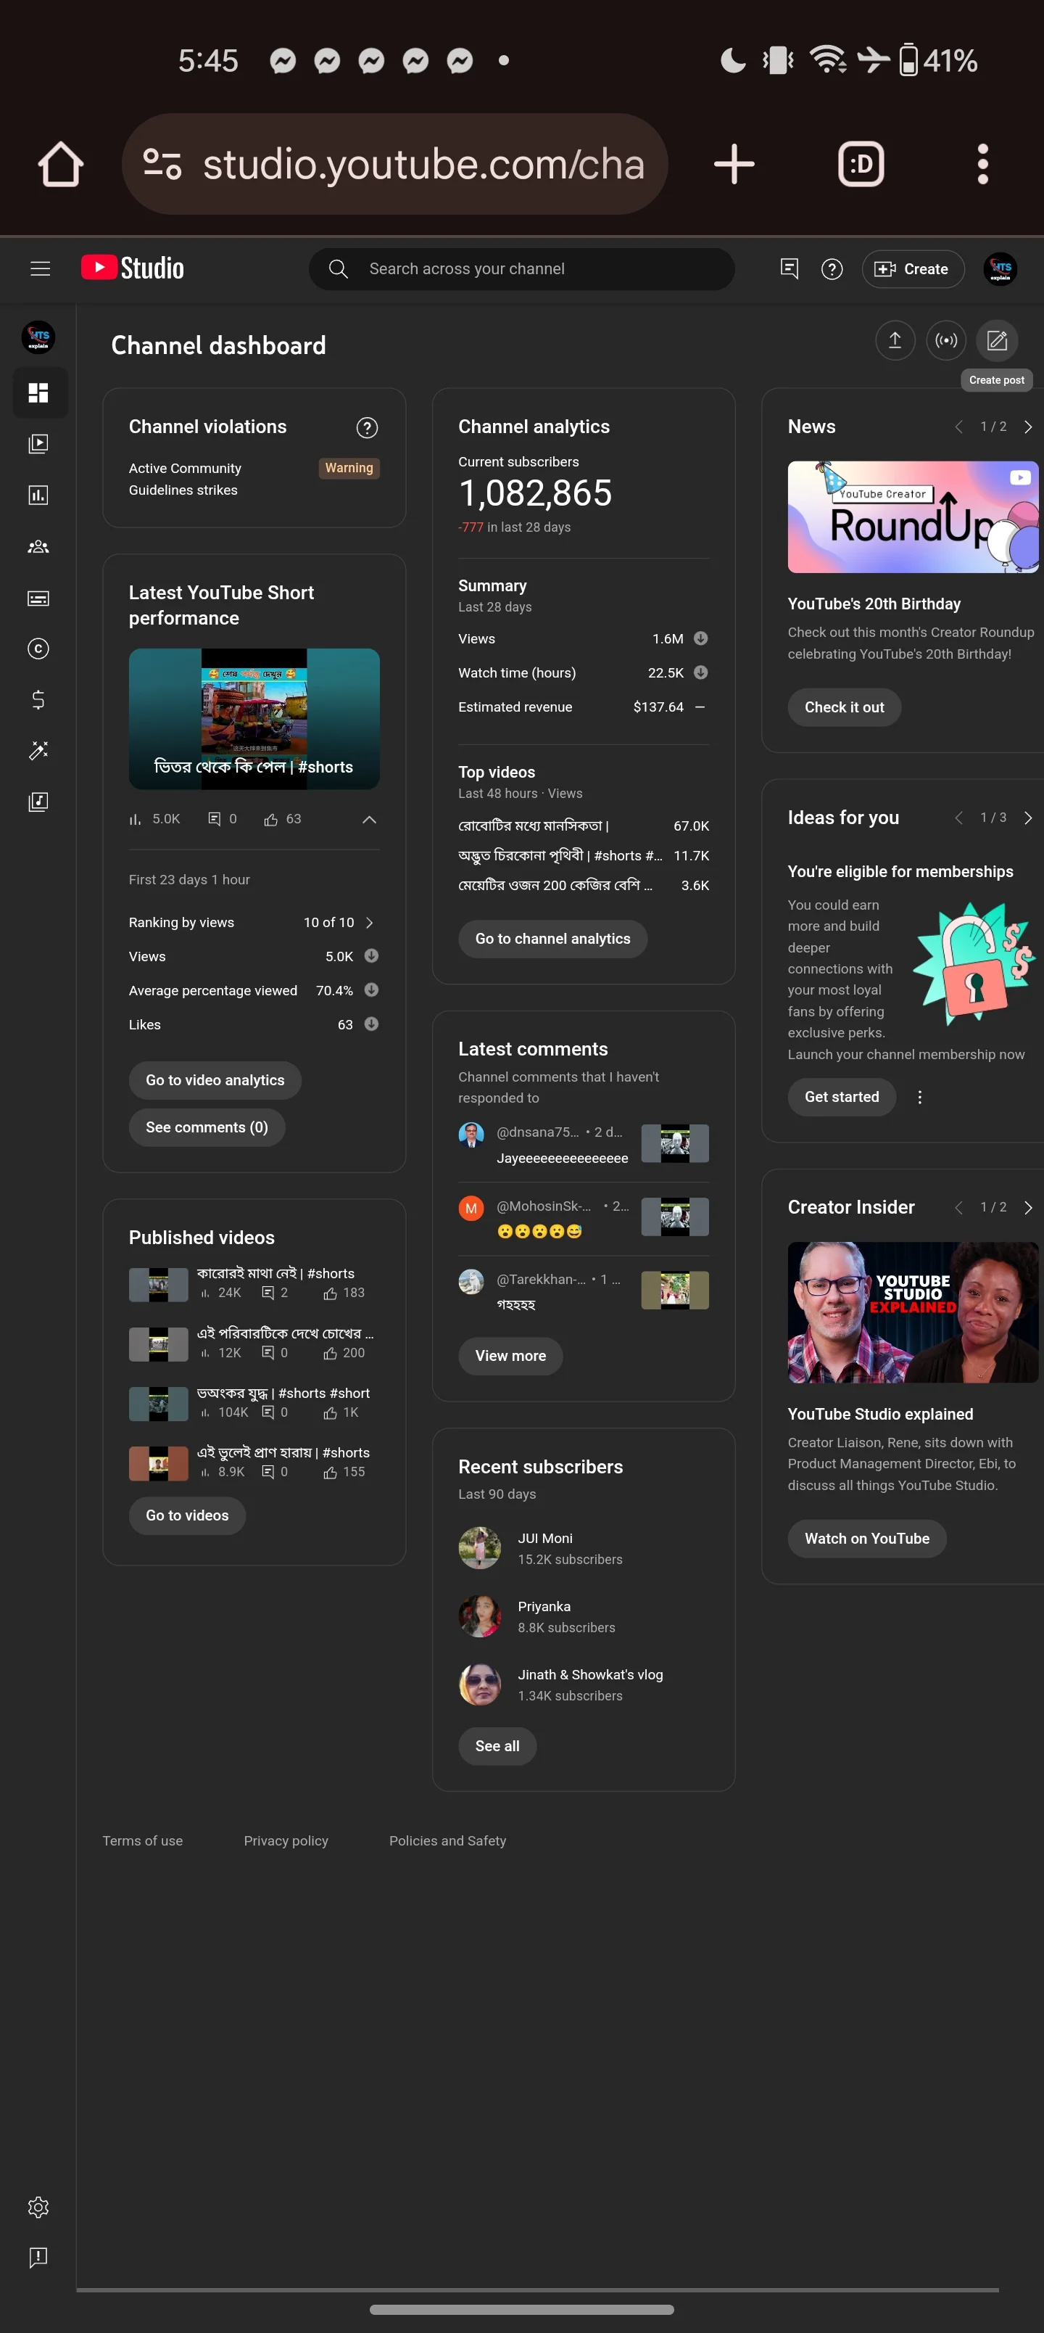Image resolution: width=1044 pixels, height=2333 pixels.
Task: Open Policies and Safety link
Action: coord(447,1840)
